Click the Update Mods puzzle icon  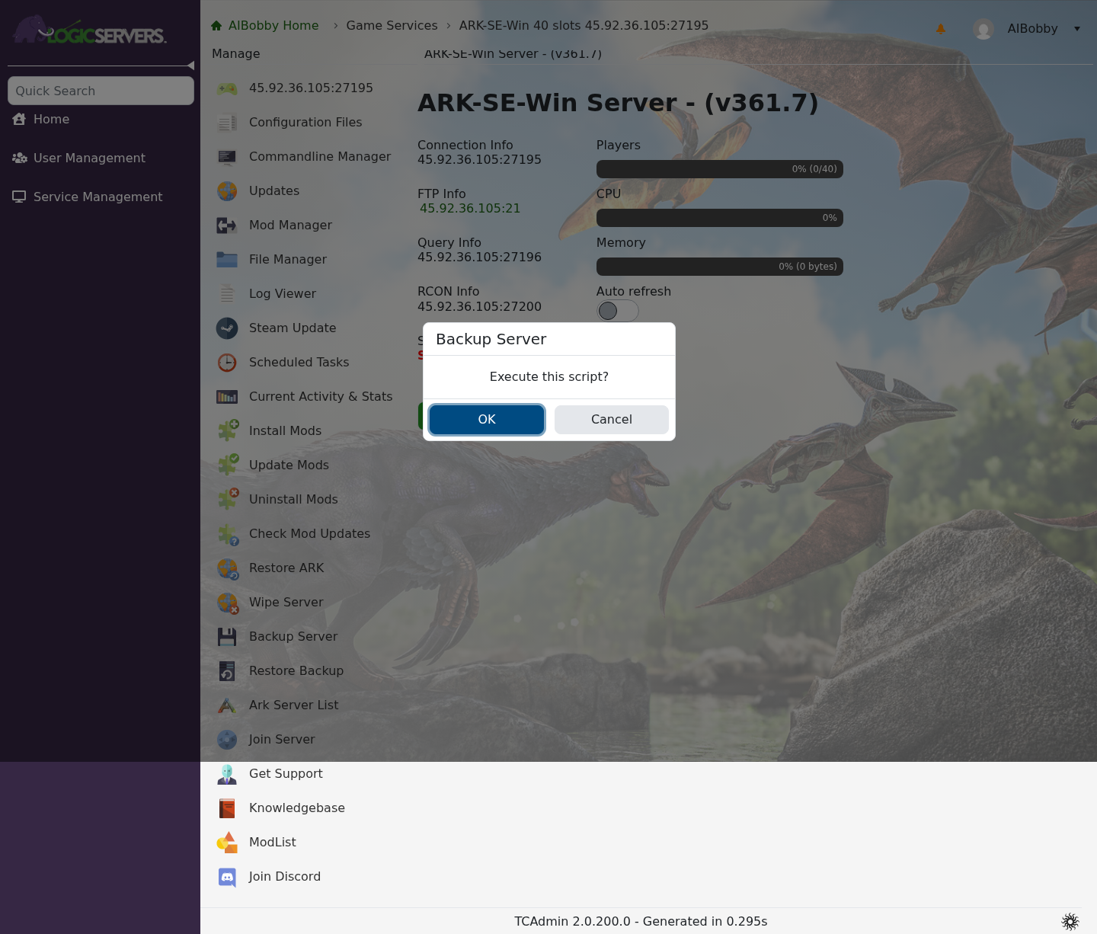pos(227,465)
